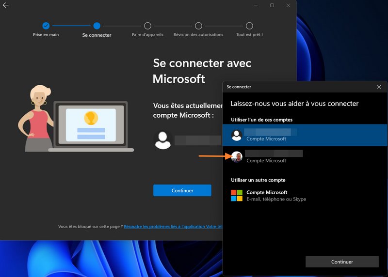Open the 'Résoudre les problèmes' troubleshooting link
This screenshot has height=277, width=388.
click(x=173, y=226)
